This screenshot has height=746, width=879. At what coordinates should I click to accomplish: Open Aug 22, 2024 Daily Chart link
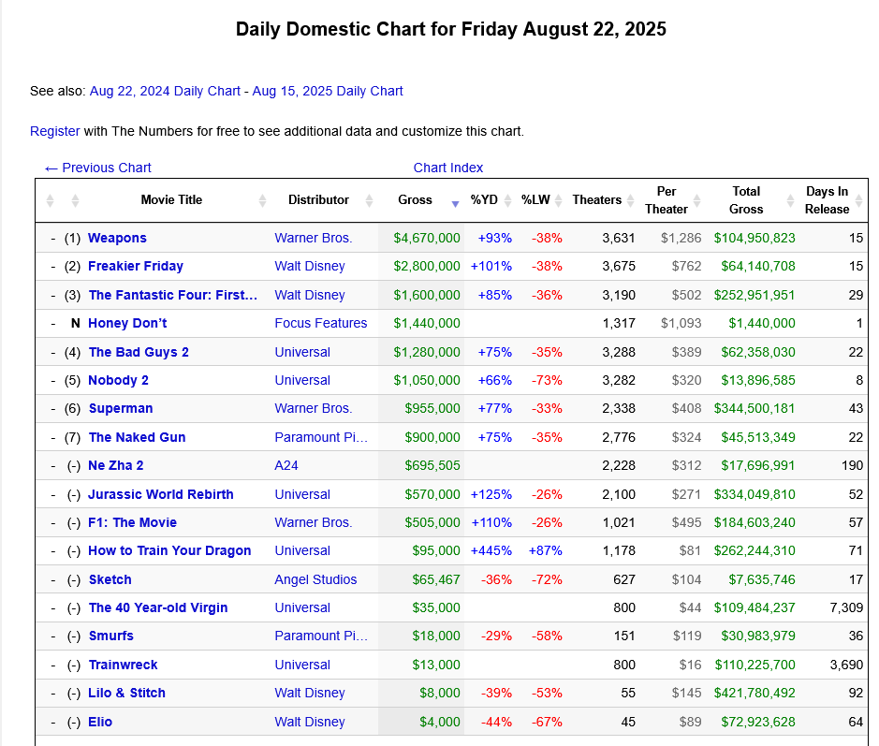coord(165,91)
